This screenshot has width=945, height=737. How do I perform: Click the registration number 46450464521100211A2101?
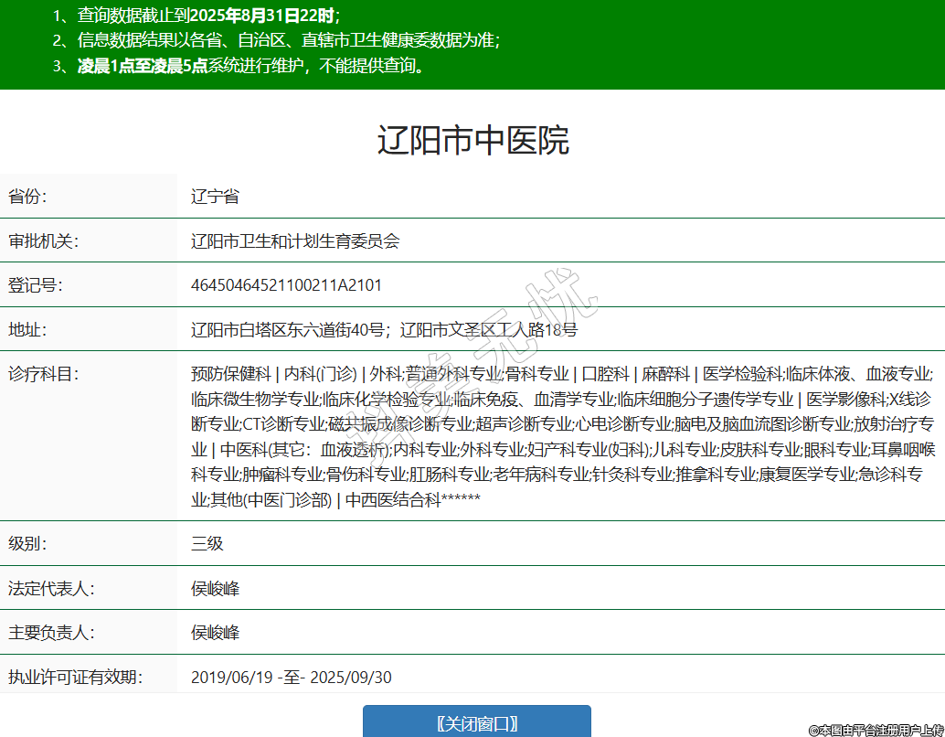point(286,285)
